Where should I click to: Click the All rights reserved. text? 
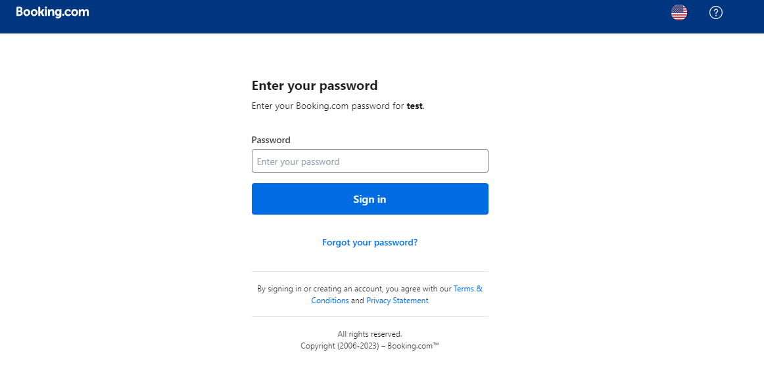point(370,334)
